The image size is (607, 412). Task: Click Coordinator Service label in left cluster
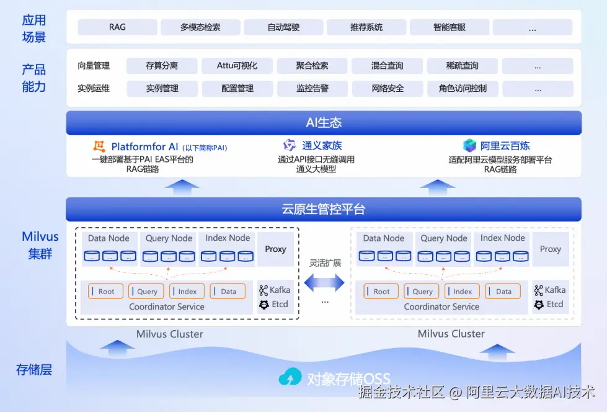(166, 307)
